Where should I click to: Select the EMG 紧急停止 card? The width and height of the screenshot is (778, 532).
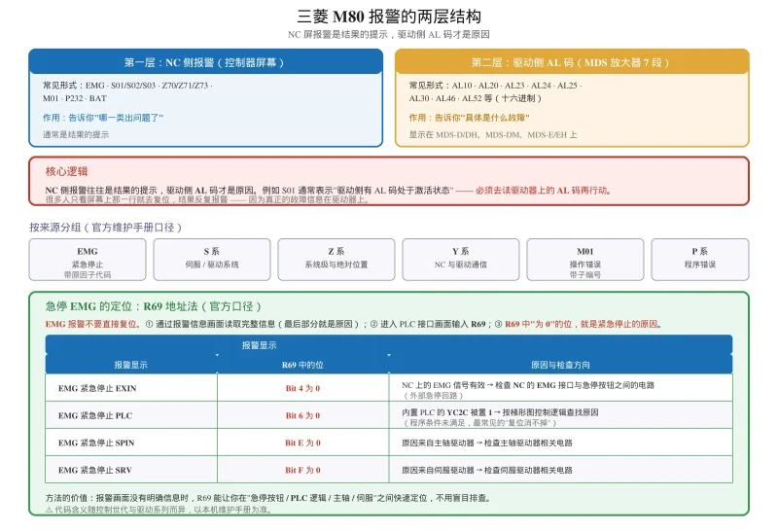pos(88,260)
